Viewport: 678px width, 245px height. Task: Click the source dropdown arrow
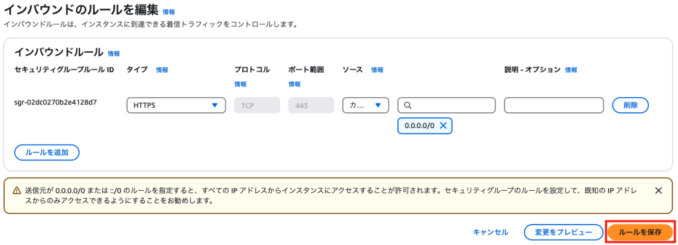[378, 105]
